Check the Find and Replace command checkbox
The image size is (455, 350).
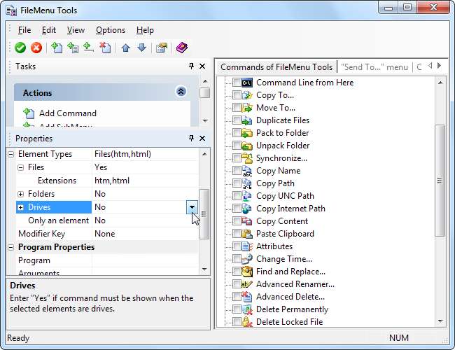pyautogui.click(x=237, y=272)
